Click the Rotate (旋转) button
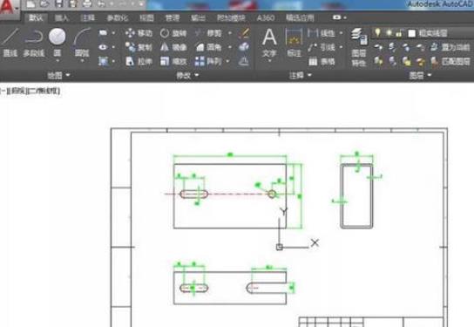Screen dimensions: 474x327 (173, 32)
